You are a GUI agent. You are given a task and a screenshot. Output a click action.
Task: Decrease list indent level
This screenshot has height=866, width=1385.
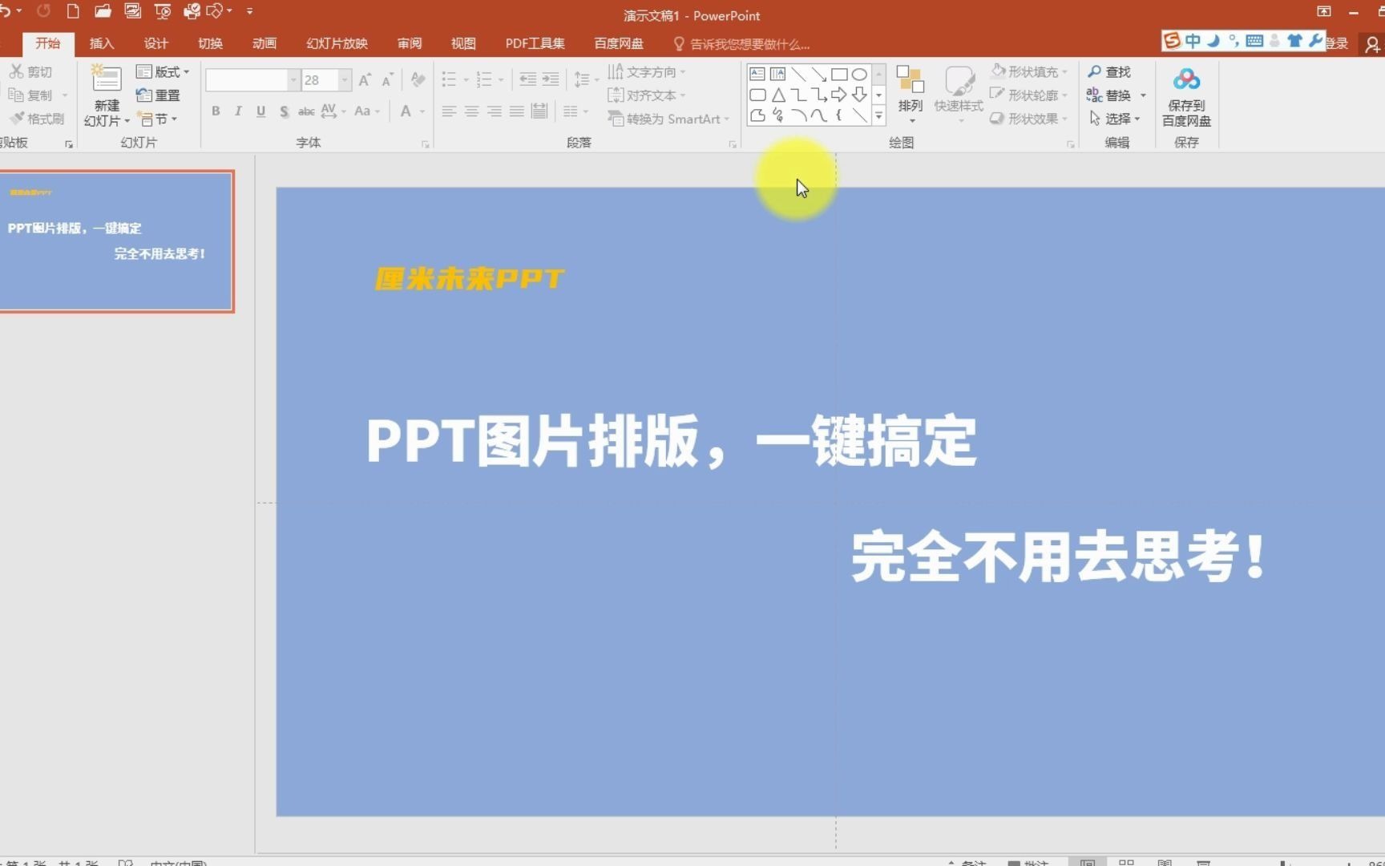[527, 79]
